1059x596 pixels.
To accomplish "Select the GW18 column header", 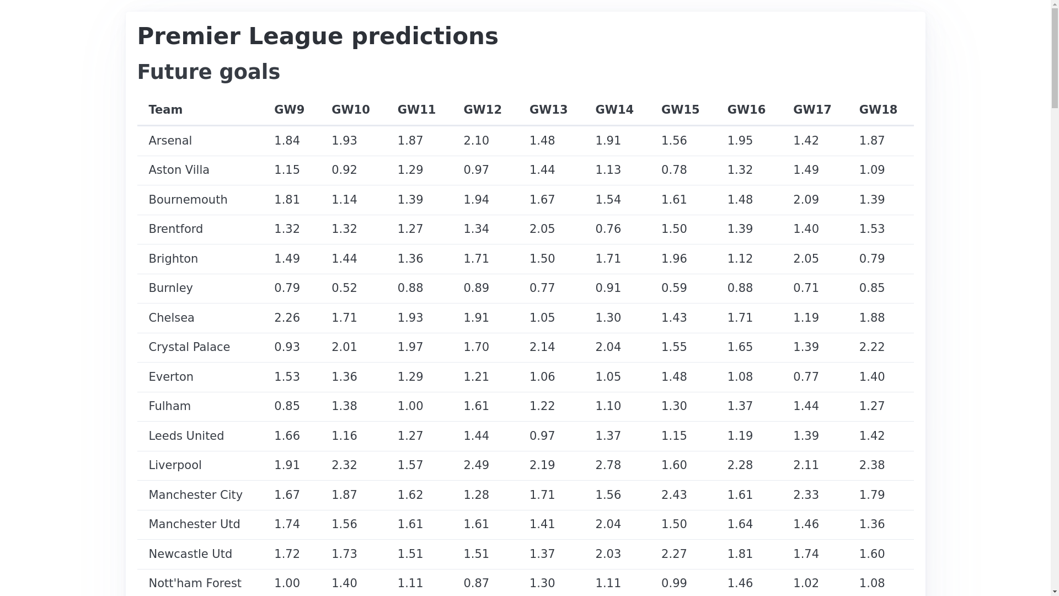I will 878,110.
